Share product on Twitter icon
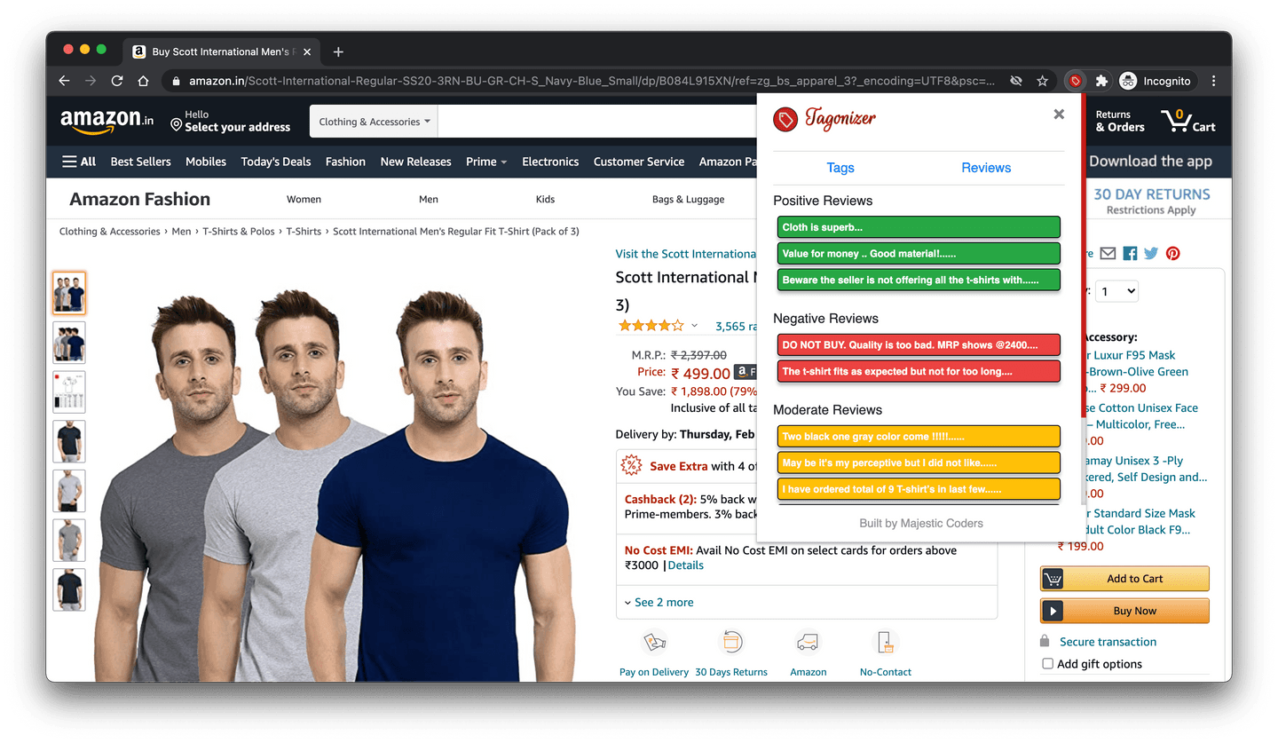 1151,253
